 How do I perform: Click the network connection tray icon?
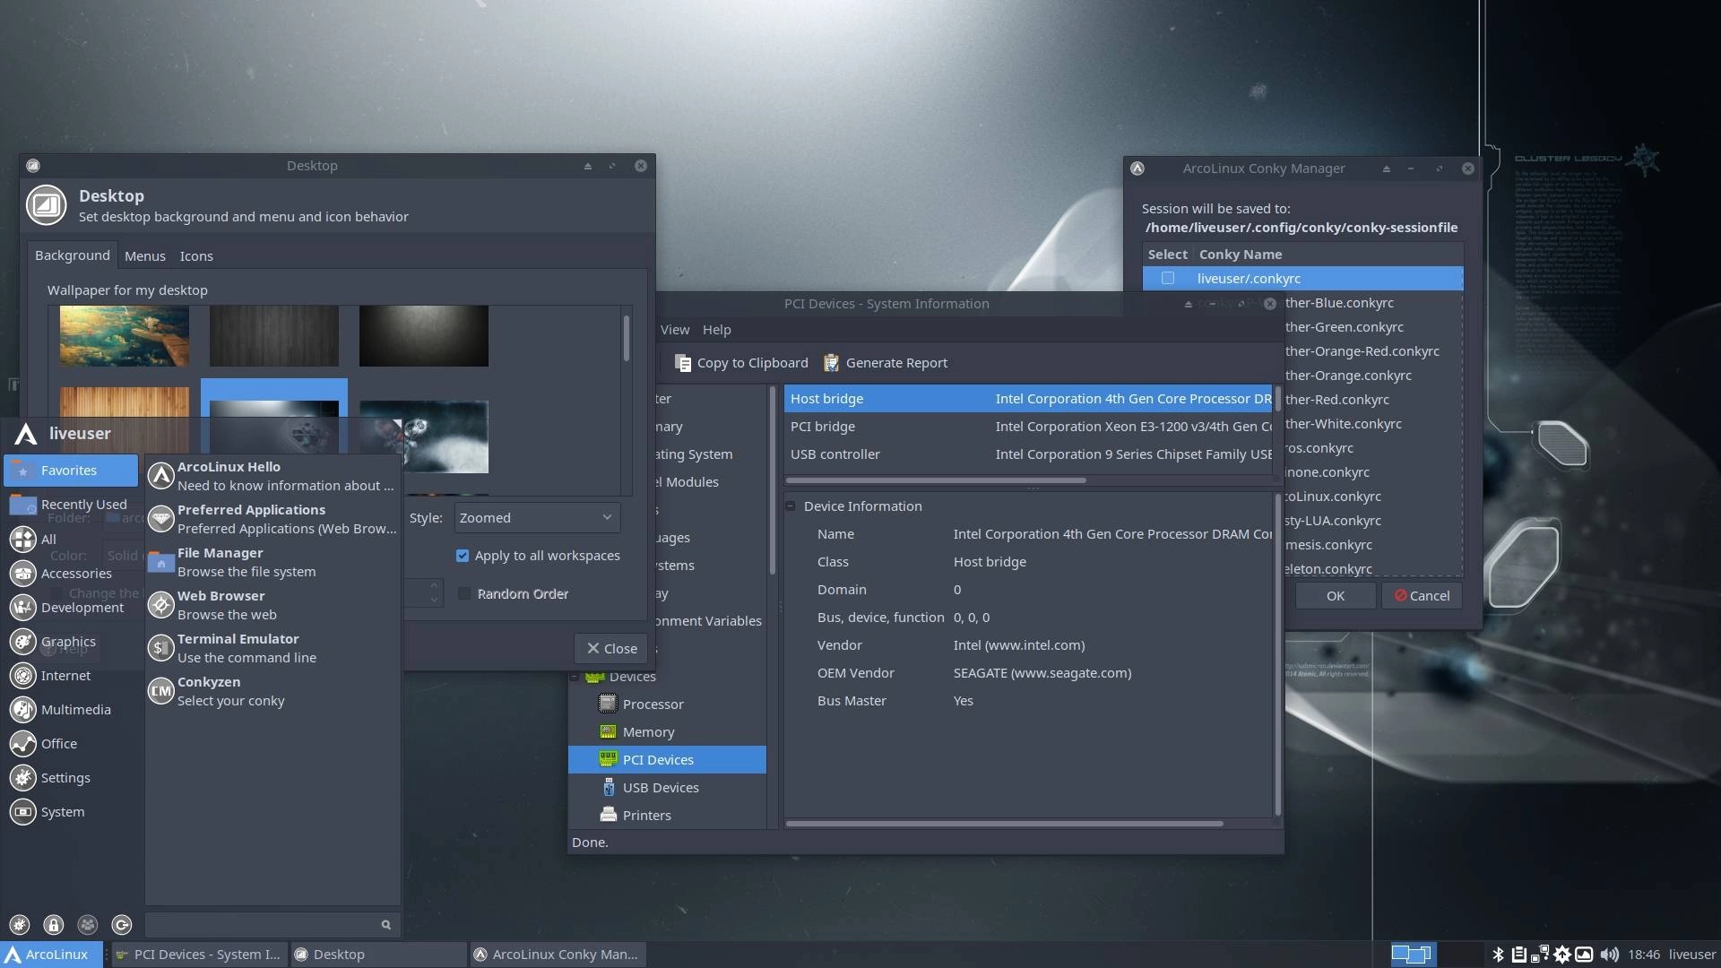point(1541,955)
